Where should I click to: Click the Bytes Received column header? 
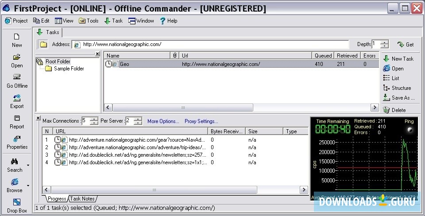(x=227, y=131)
